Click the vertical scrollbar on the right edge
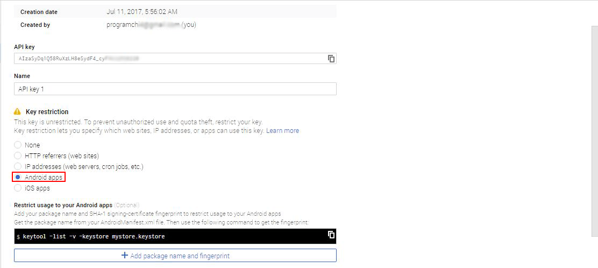The height and width of the screenshot is (268, 598). click(x=594, y=132)
